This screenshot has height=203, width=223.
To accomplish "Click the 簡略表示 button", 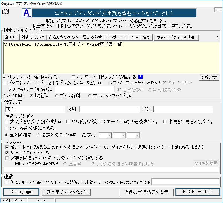I will click(x=209, y=77).
